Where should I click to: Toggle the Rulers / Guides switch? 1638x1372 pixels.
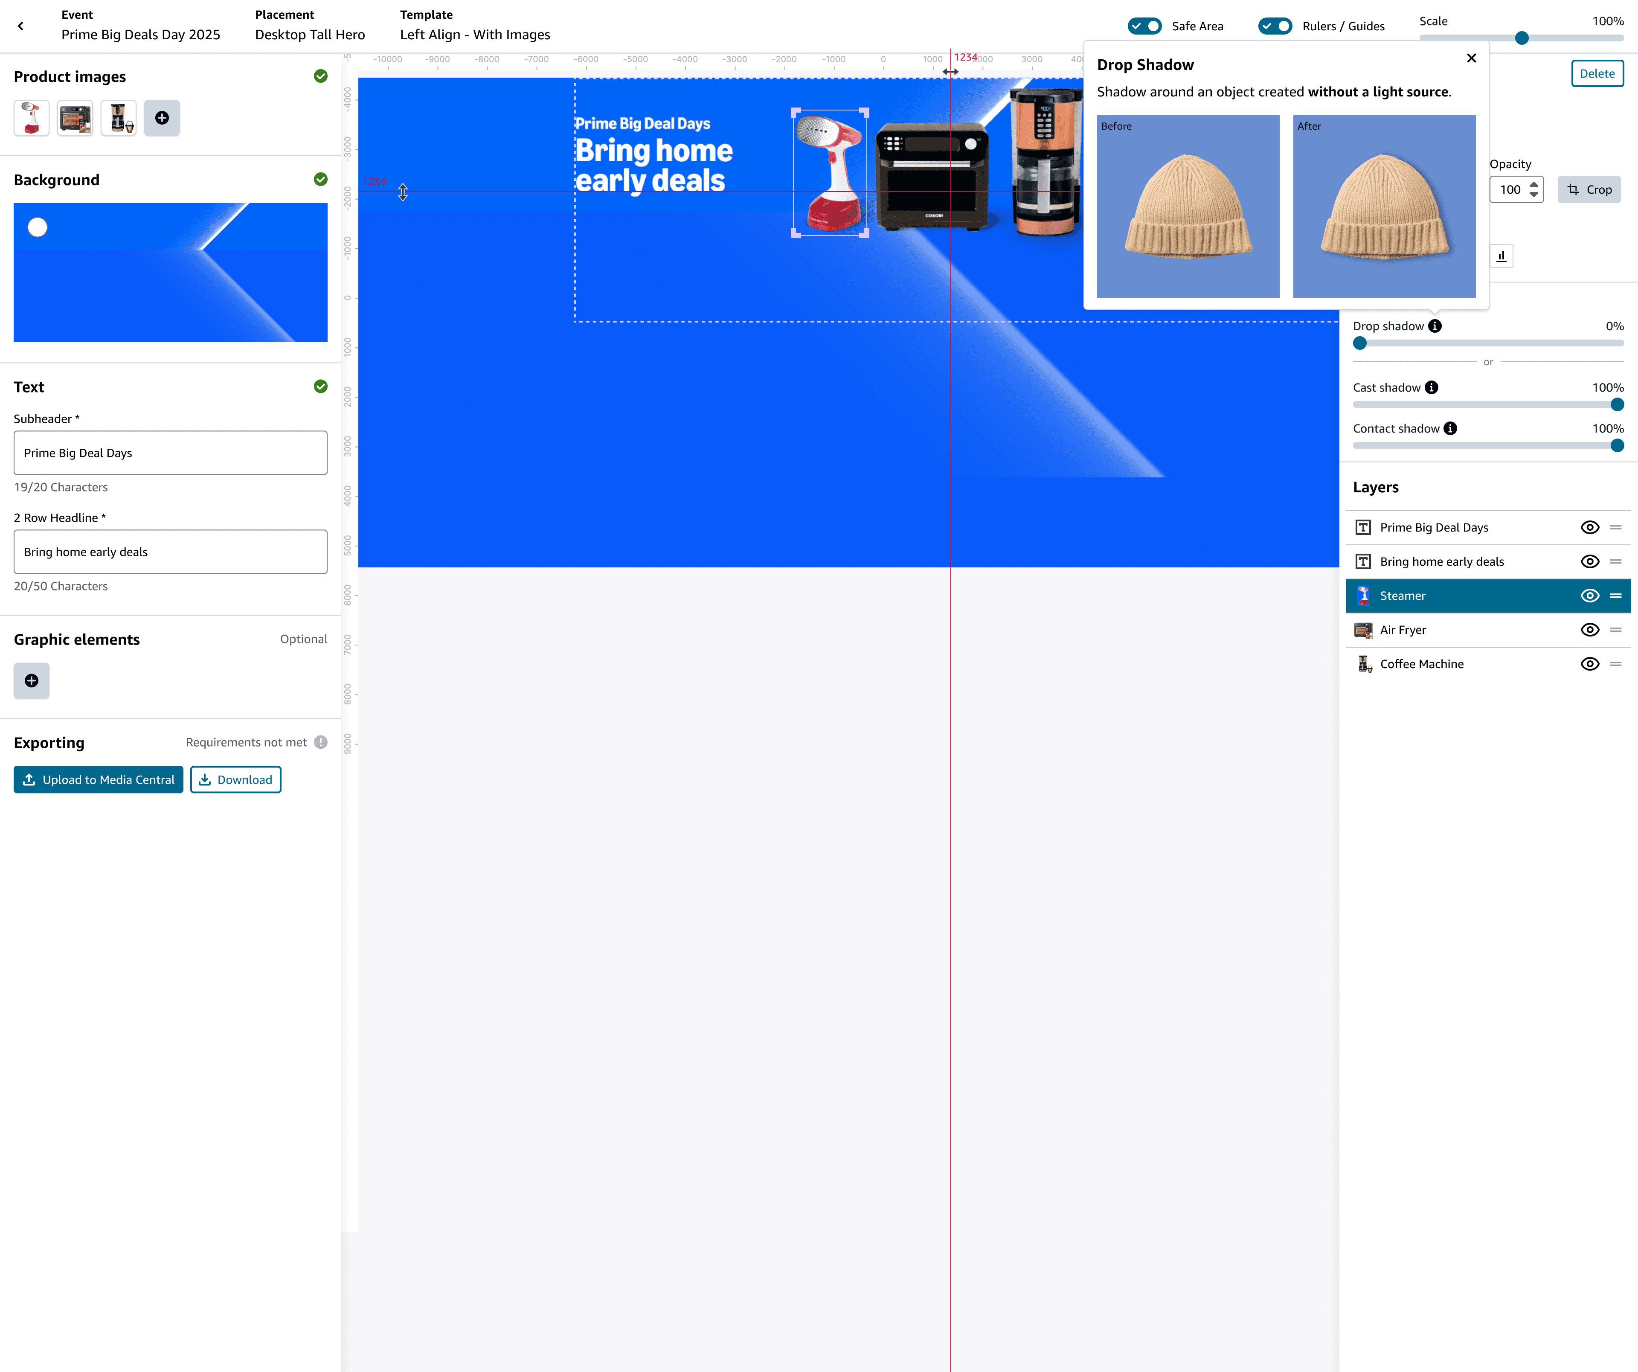(1275, 26)
